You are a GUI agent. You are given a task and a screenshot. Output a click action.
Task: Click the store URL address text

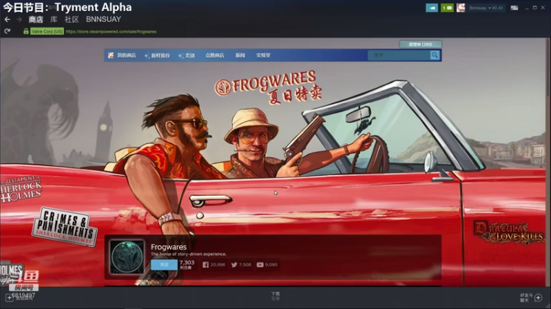coord(111,32)
